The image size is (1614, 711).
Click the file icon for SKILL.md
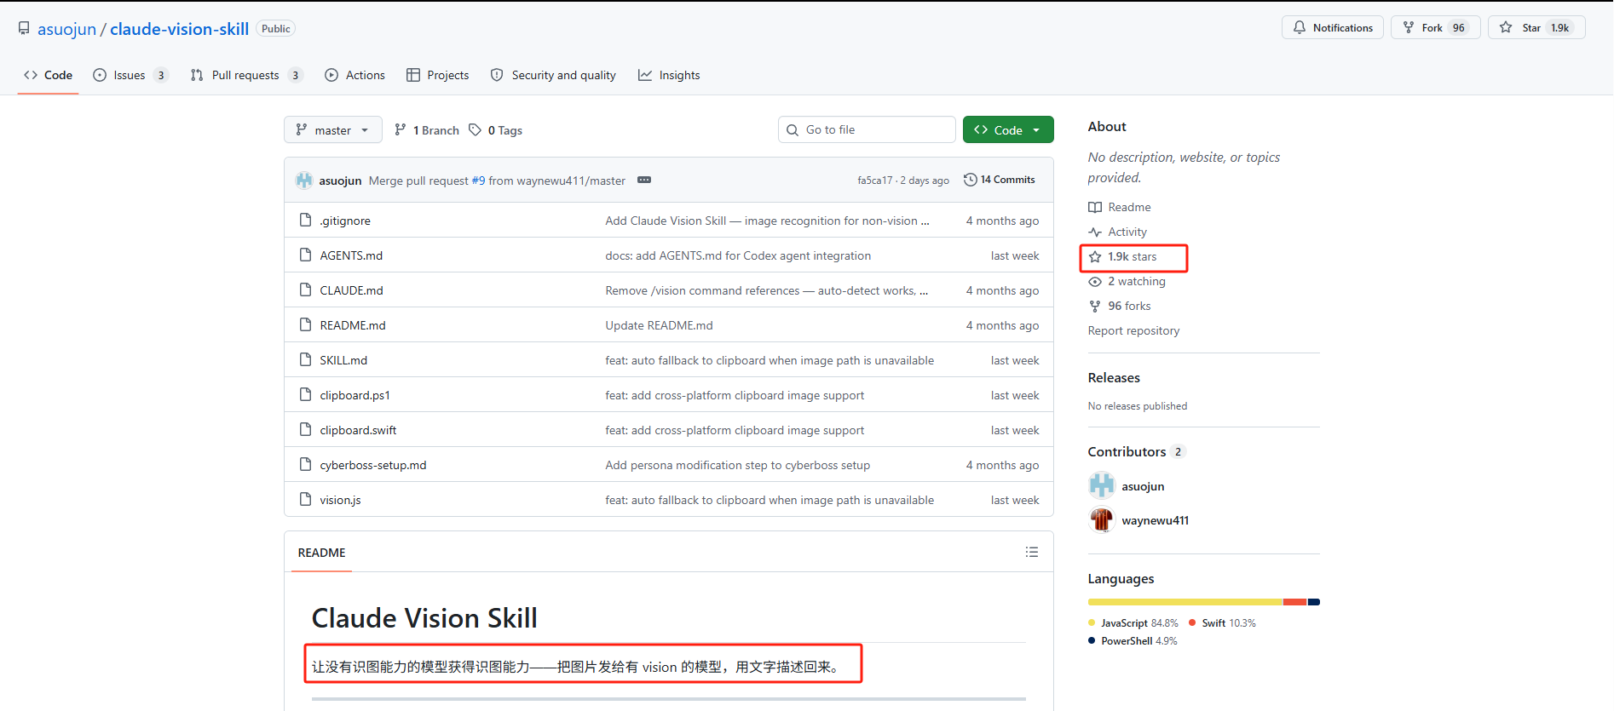coord(305,360)
